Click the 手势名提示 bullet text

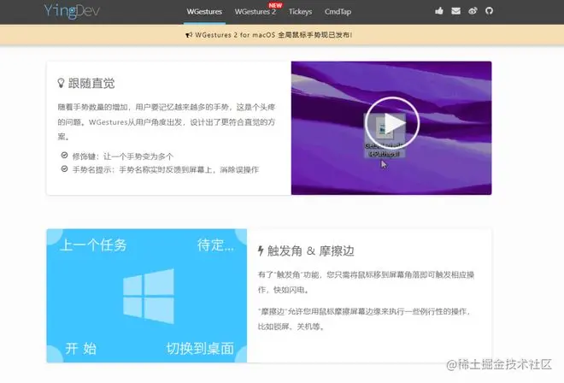[x=166, y=169]
